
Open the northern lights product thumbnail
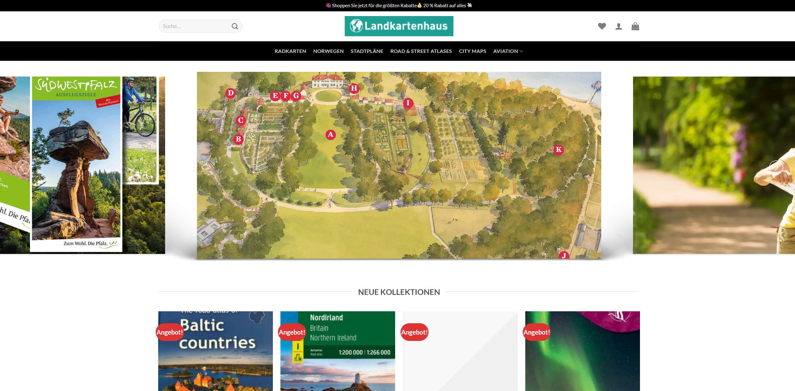583,351
